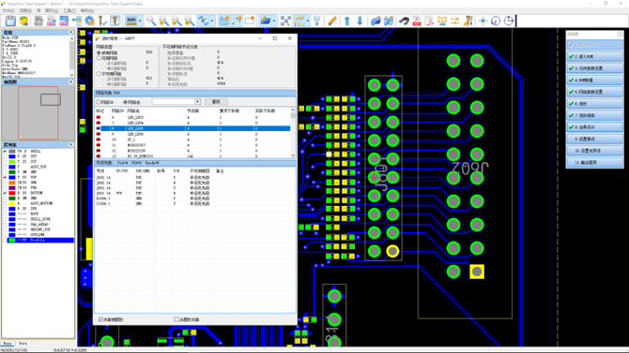This screenshot has height=353, width=629.
Task: Click the last circular clock-like toolbar icon
Action: (509, 21)
